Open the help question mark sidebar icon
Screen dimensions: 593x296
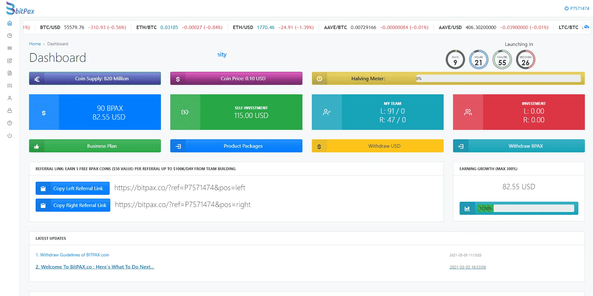coord(10,123)
